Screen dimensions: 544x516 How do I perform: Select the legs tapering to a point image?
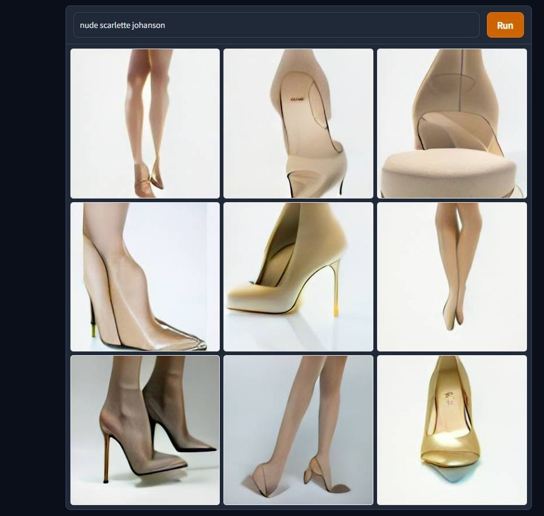pos(452,277)
